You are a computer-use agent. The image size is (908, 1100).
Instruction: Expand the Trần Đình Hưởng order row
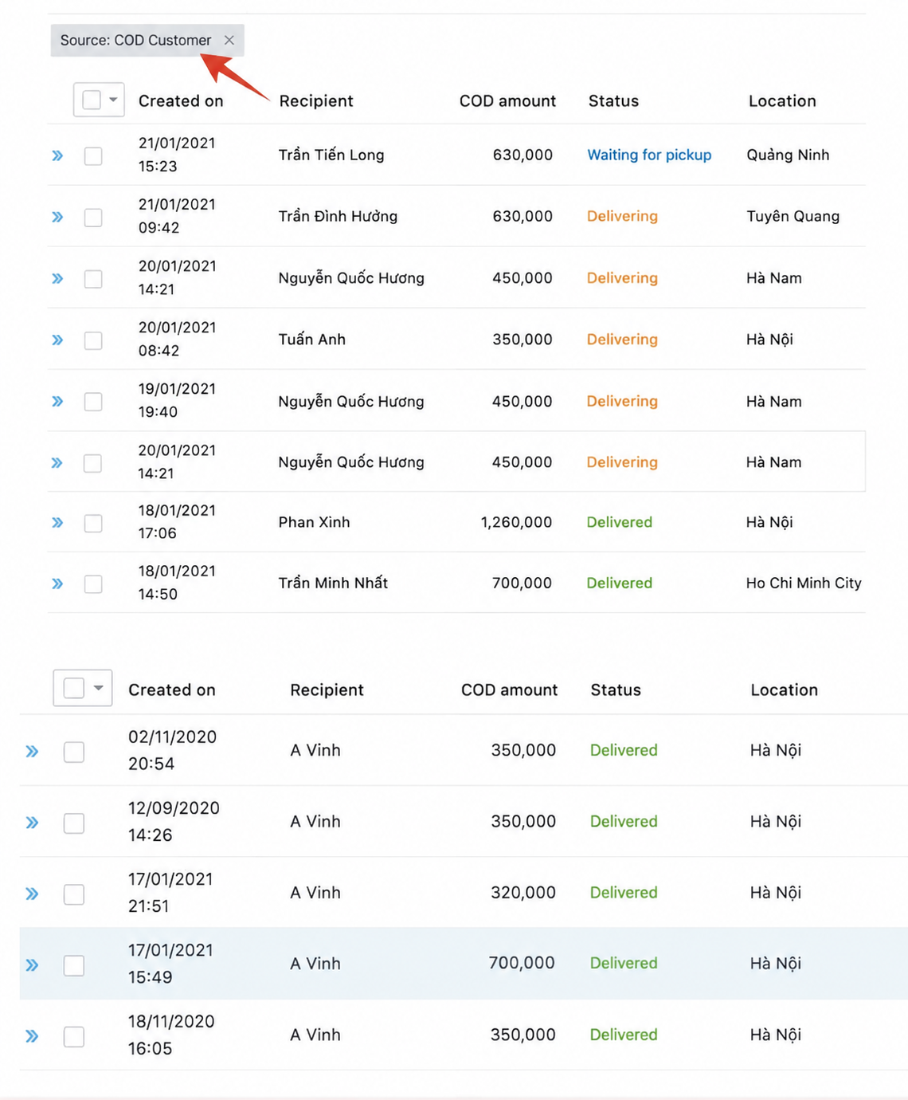pyautogui.click(x=57, y=217)
